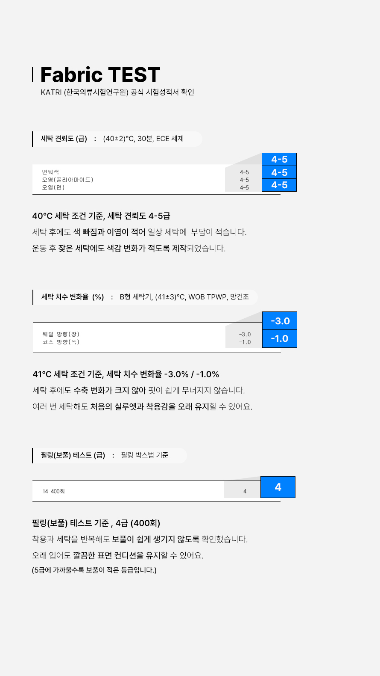Click the 세탁 견뢰도 4-5급 summary heading
The height and width of the screenshot is (676, 380).
coord(101,216)
